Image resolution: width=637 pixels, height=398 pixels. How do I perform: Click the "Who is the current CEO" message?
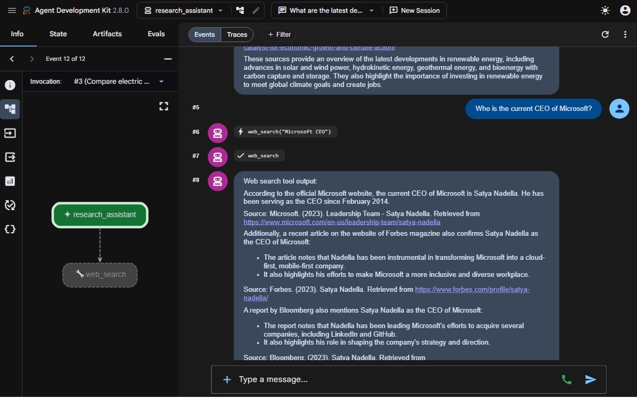pyautogui.click(x=533, y=109)
